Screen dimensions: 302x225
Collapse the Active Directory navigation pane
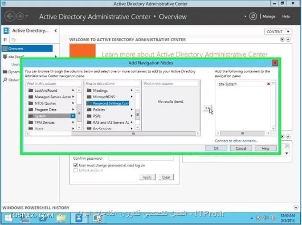pos(56,31)
